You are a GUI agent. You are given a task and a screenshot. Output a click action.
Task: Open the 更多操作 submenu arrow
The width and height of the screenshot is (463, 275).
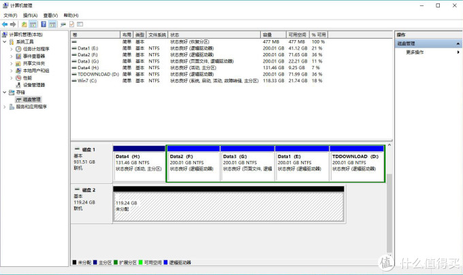(x=458, y=52)
